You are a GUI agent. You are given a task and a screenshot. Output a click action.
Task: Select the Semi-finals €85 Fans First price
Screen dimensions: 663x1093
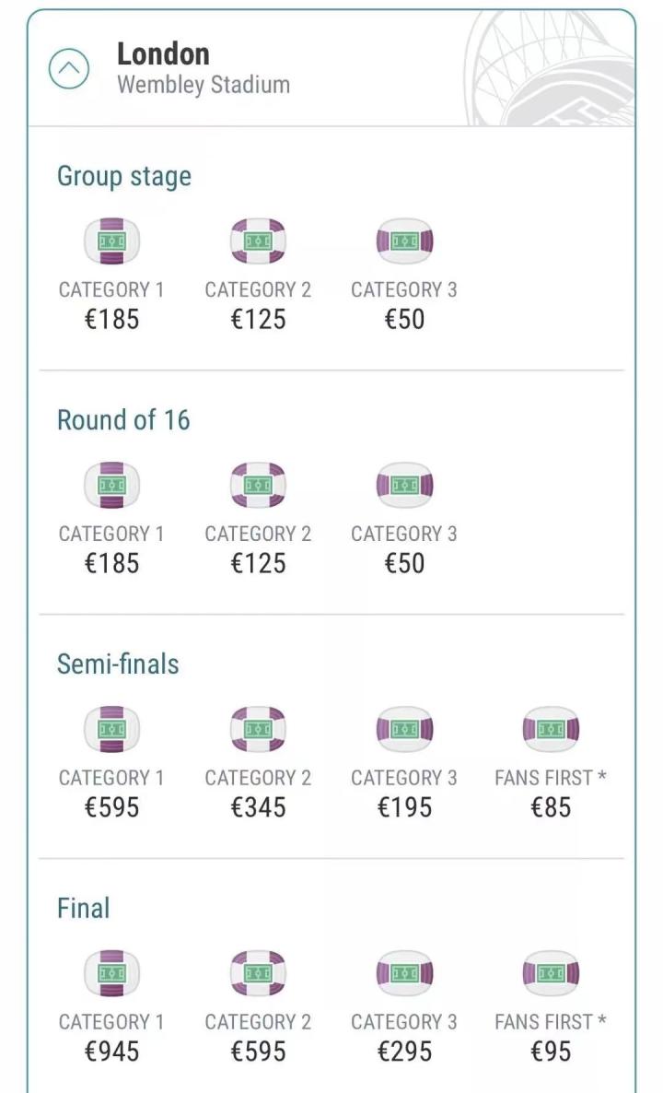pos(551,807)
